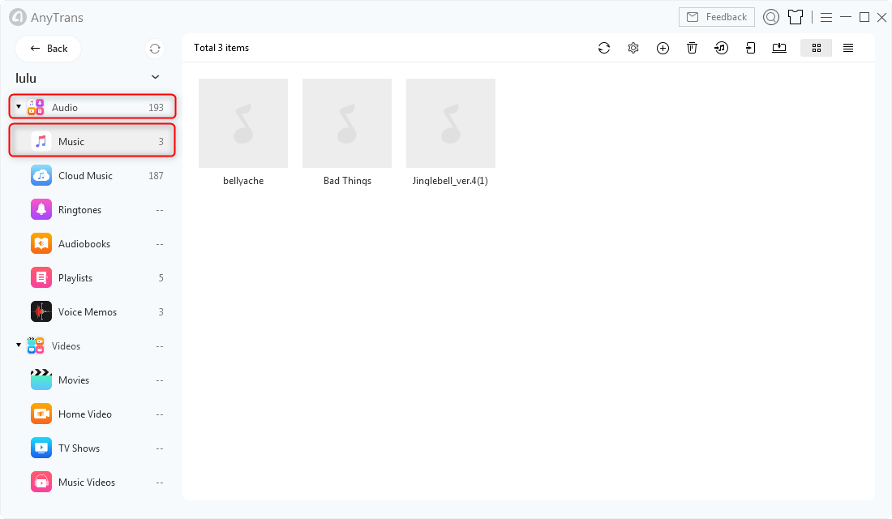The image size is (892, 519).
Task: Click the send to iTunes music icon
Action: point(722,49)
